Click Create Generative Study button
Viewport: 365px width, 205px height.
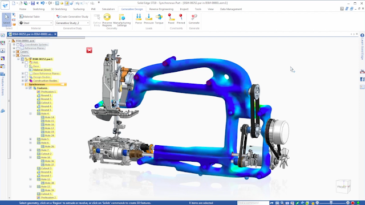[72, 17]
